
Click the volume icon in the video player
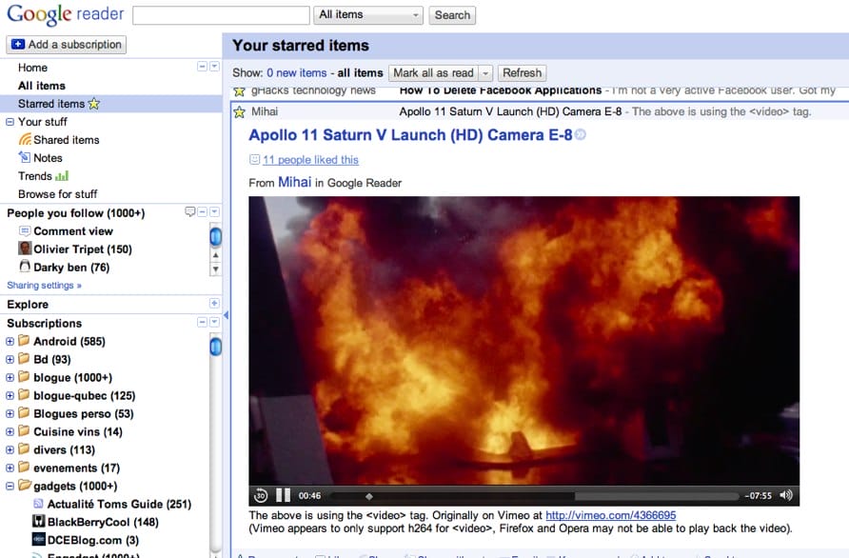point(784,495)
